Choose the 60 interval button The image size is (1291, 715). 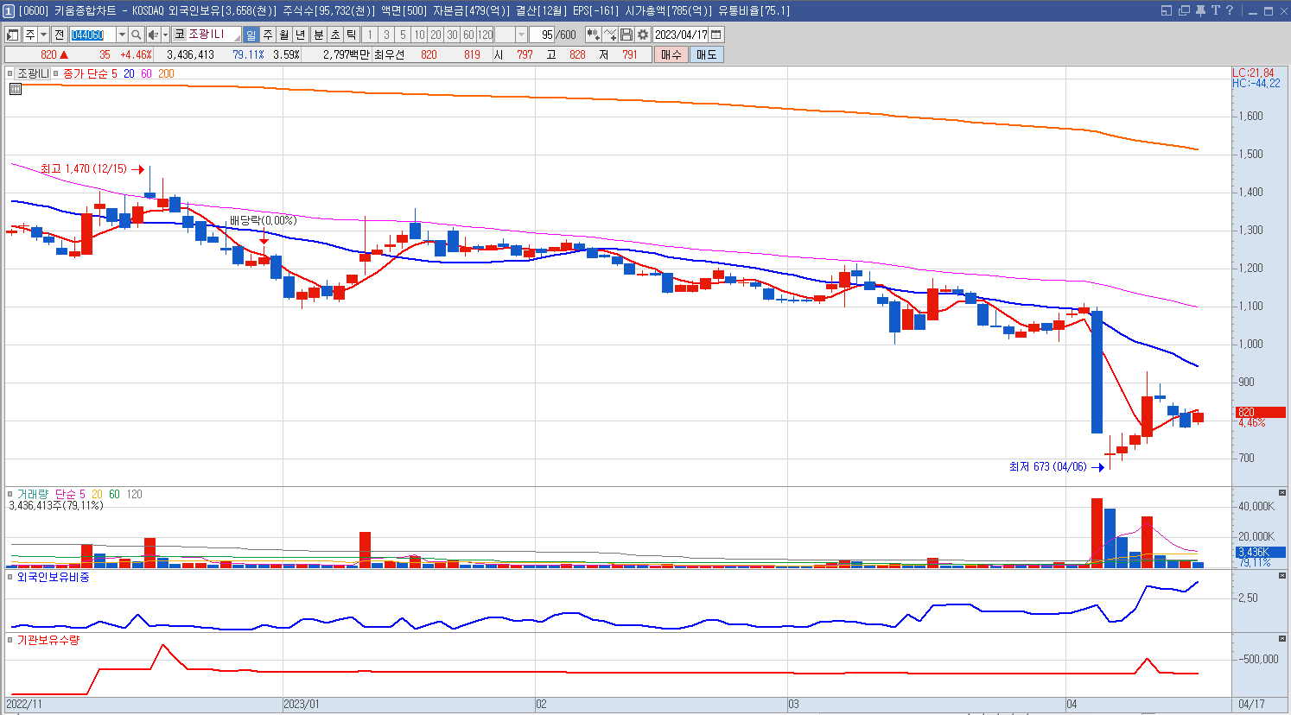(x=468, y=35)
